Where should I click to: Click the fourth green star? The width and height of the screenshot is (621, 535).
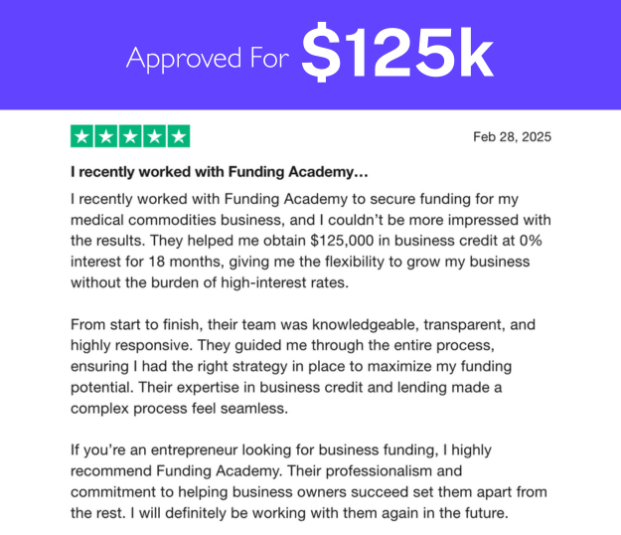(154, 136)
